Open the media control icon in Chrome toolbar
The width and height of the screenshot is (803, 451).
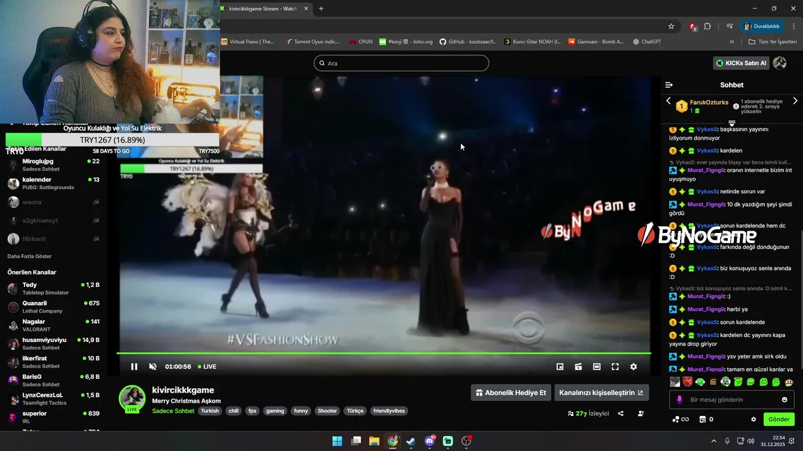(730, 26)
